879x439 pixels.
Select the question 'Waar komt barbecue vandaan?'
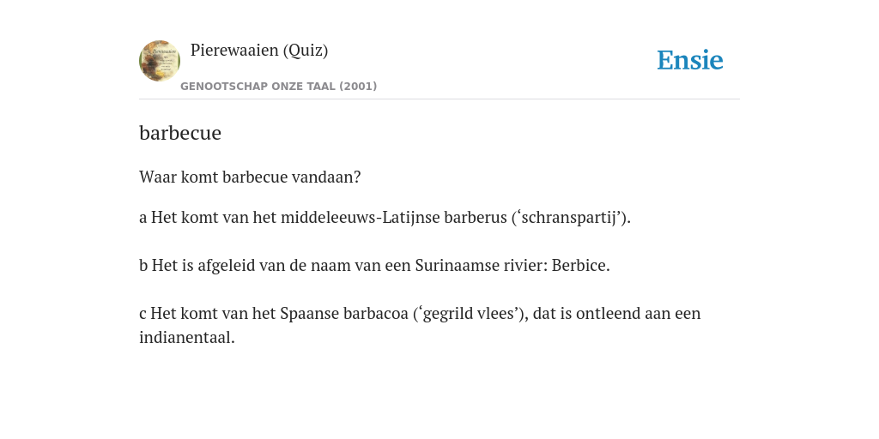(x=250, y=177)
